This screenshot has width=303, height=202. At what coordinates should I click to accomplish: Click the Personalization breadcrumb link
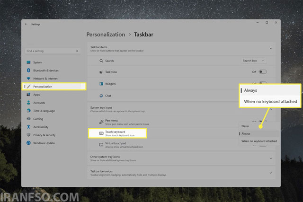coord(106,35)
